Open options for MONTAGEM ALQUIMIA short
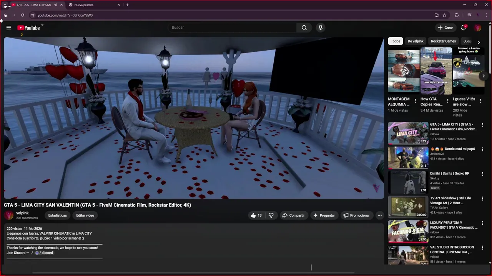 click(415, 101)
